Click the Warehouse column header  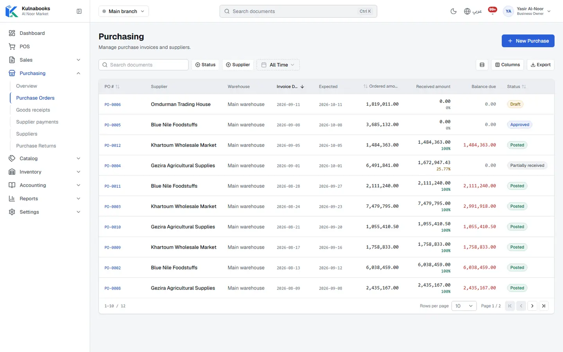pyautogui.click(x=238, y=87)
